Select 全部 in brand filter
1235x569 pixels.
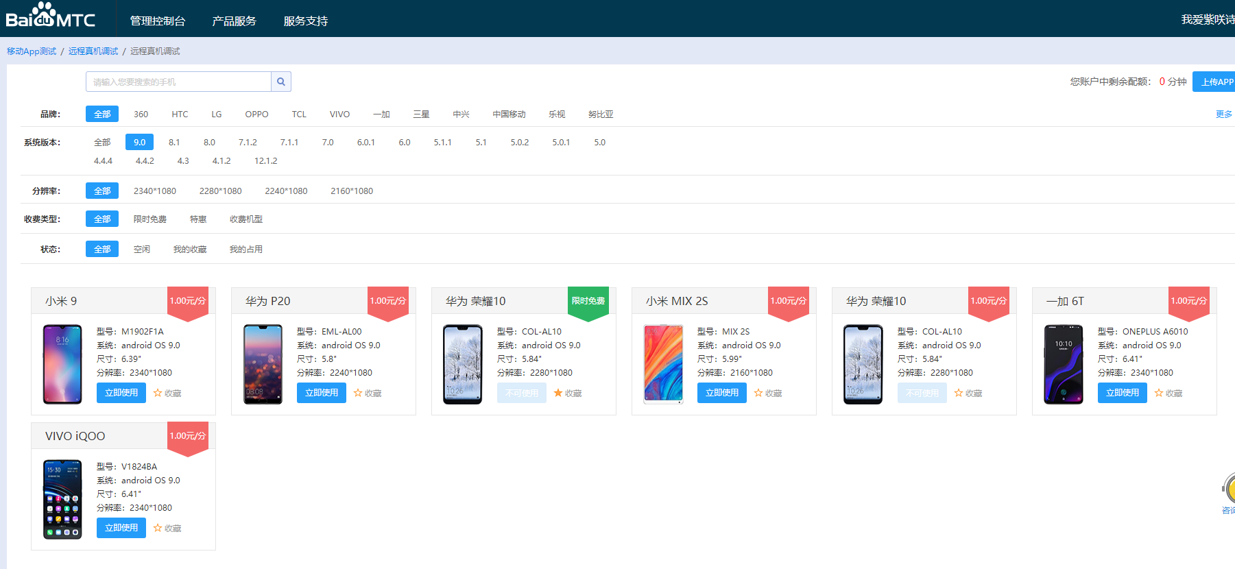[102, 114]
